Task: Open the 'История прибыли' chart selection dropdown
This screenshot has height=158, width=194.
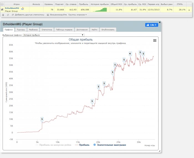Action: pyautogui.click(x=53, y=35)
